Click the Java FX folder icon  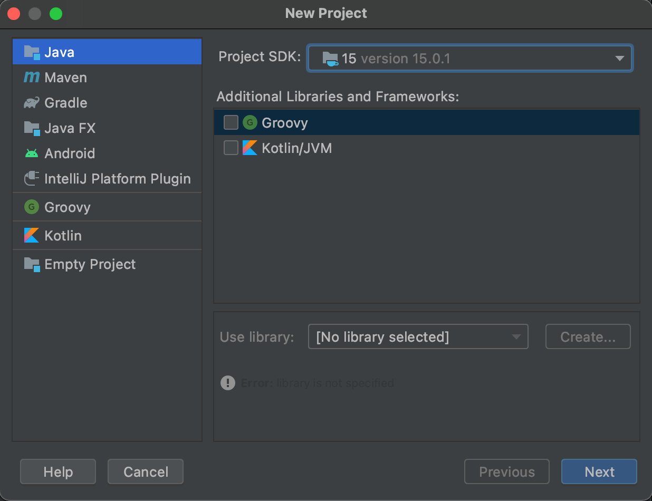tap(32, 128)
